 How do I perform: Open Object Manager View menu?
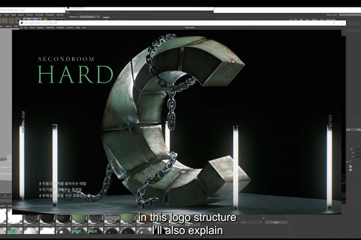pos(307,20)
